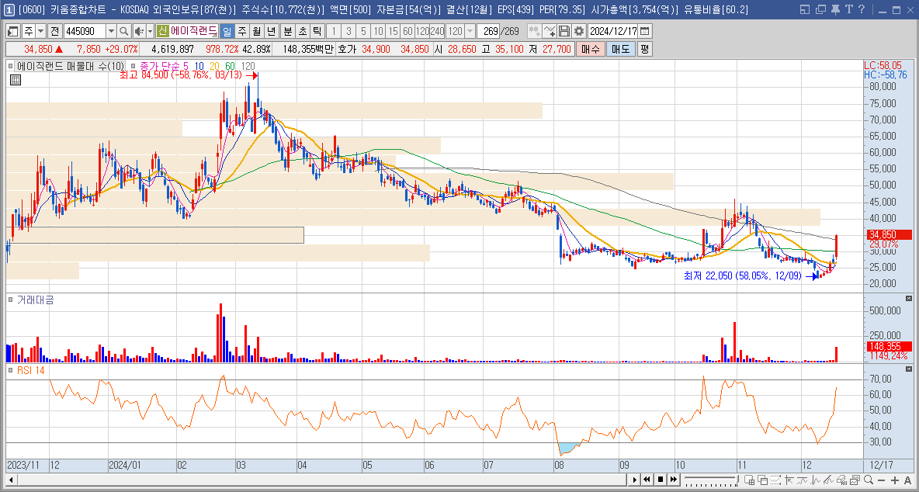Adjust the chart zoom slider handle
This screenshot has height=492, width=919.
click(737, 479)
